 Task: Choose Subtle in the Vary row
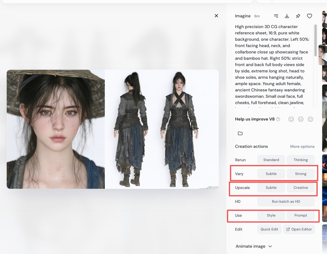(x=271, y=174)
